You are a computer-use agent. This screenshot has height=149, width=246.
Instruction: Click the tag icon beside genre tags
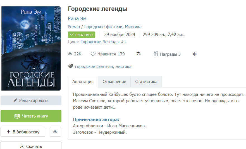71,66
